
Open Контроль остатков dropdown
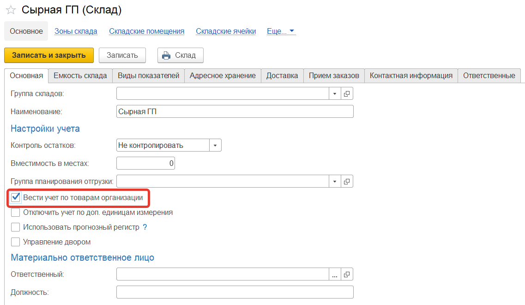coord(215,146)
